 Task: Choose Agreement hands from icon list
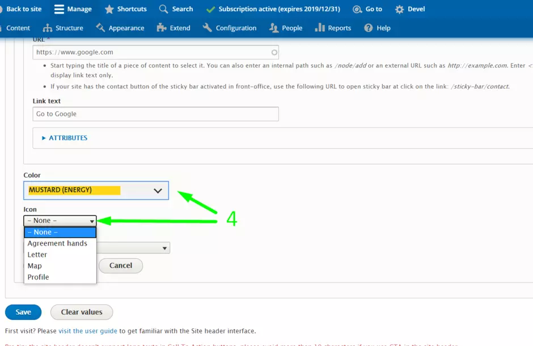click(x=57, y=243)
